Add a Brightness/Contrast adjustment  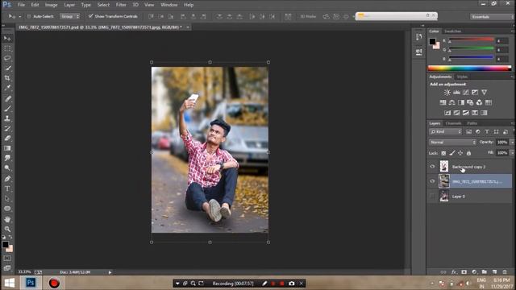[447, 93]
